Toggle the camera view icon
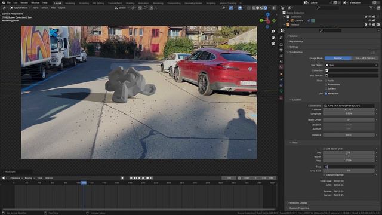The height and width of the screenshot is (215, 382). tap(273, 43)
